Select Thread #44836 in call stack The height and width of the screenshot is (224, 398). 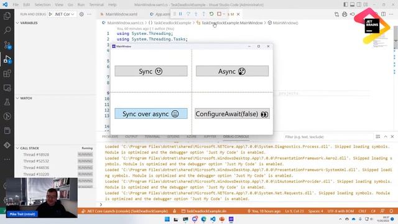coord(36,167)
